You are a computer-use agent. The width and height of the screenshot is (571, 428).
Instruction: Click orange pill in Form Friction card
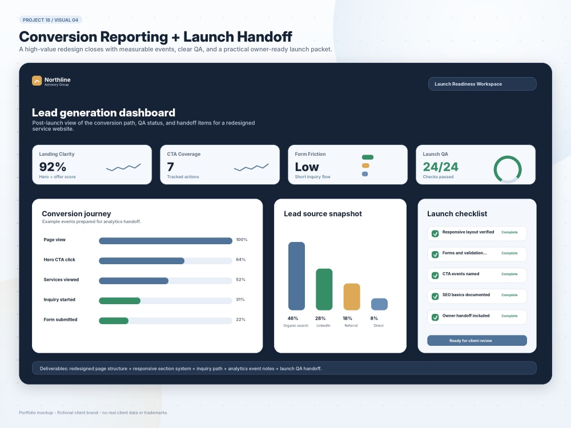(x=365, y=165)
